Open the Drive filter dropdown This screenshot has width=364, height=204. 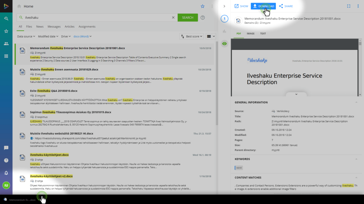click(66, 36)
